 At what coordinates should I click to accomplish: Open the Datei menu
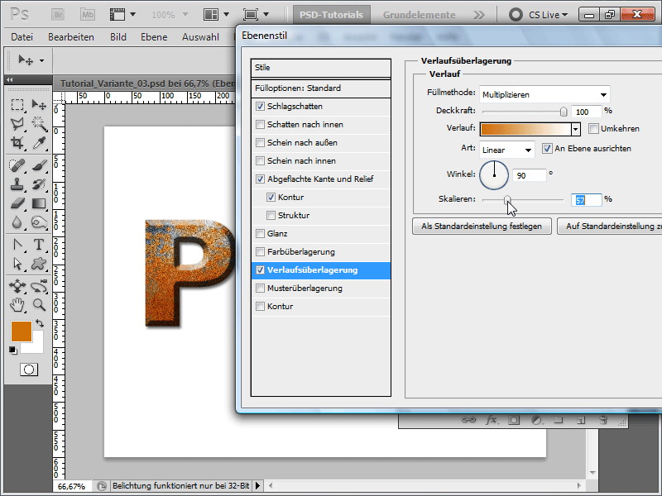(22, 37)
